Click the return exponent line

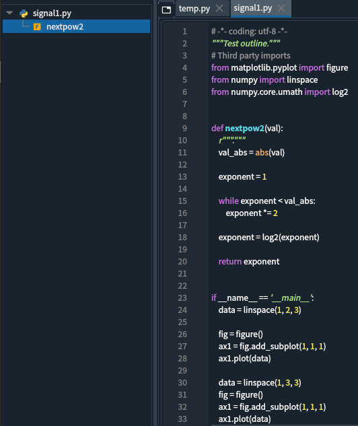click(x=249, y=261)
